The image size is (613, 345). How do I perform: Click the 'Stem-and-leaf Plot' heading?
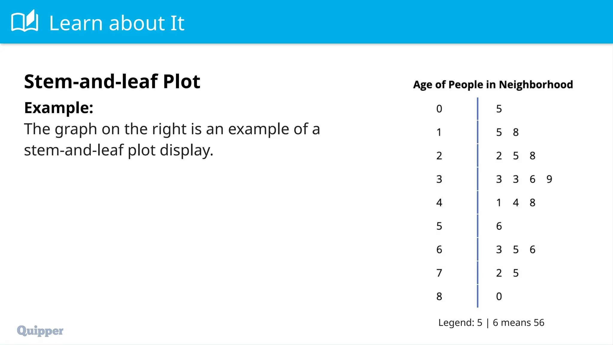[x=112, y=81]
